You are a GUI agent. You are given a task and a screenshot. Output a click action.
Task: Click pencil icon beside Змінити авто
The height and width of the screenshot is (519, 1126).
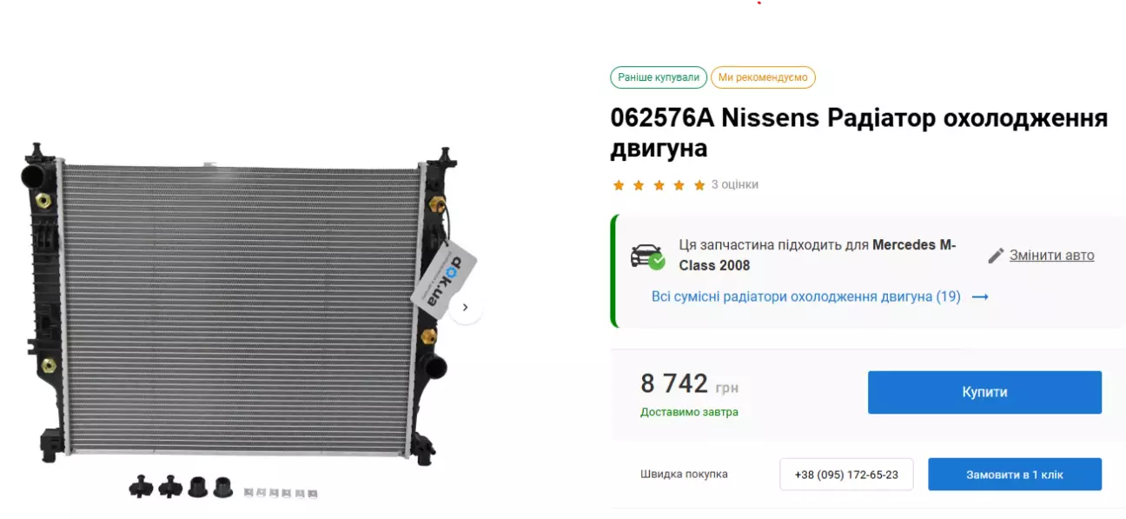pyautogui.click(x=996, y=256)
